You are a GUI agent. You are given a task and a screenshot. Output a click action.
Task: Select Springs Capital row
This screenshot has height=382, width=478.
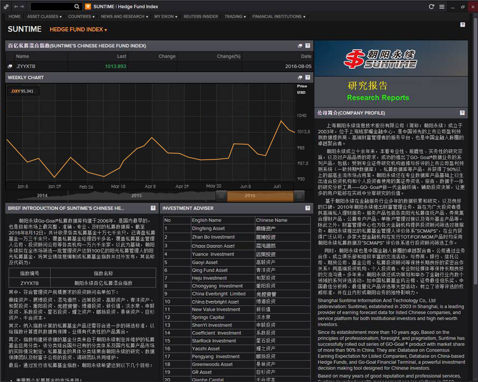tap(237, 317)
